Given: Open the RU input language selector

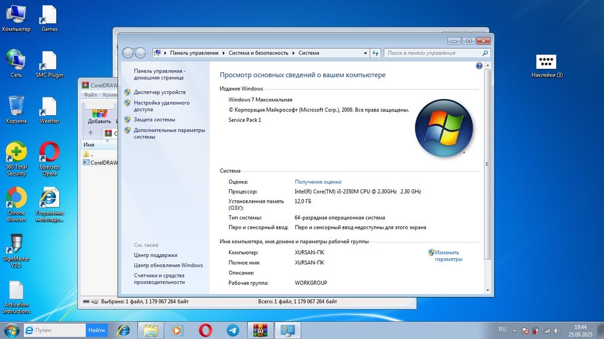Looking at the screenshot, I should tap(502, 329).
